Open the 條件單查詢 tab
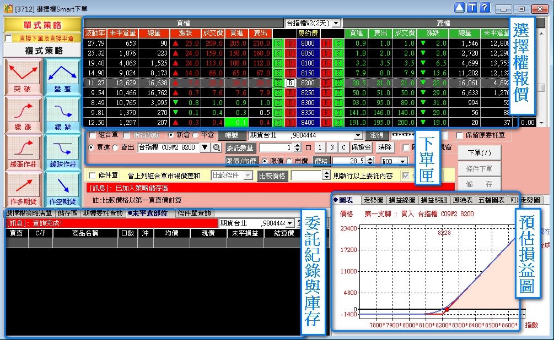Viewport: 554px width, 340px height. tap(194, 213)
